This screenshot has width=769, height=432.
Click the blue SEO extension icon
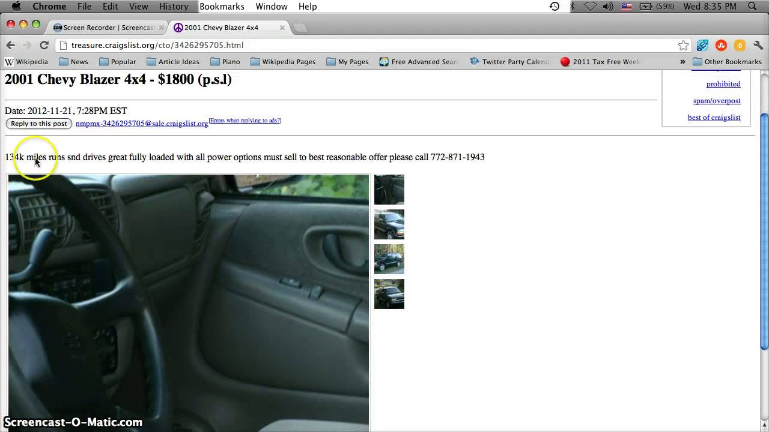702,45
